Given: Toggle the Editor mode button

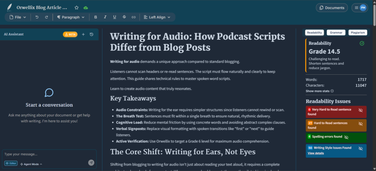Looking at the screenshot, I should coord(11,163).
